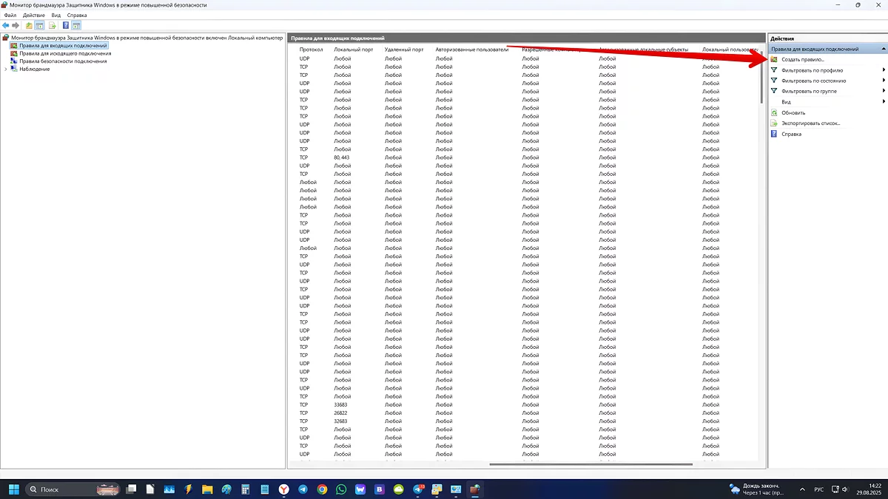888x499 pixels.
Task: Click the Refresh (Обновить) icon in Actions pane
Action: point(774,112)
